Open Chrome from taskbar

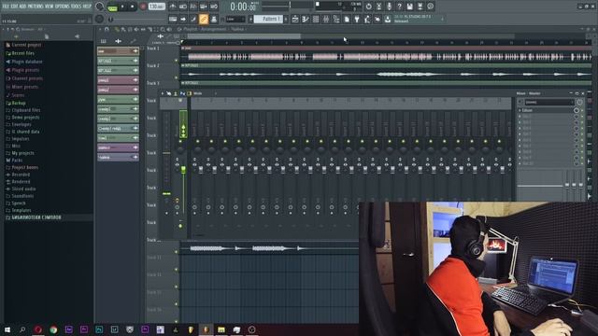(x=53, y=329)
